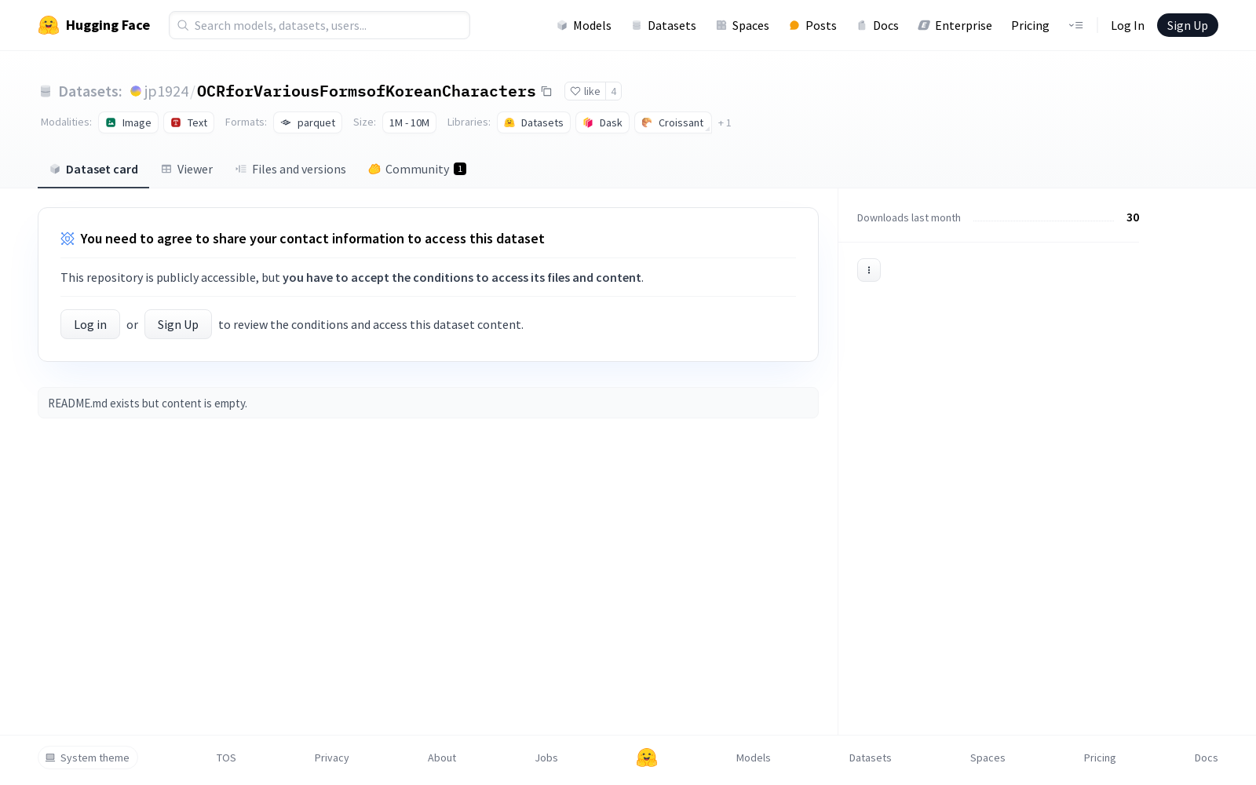The width and height of the screenshot is (1256, 785).
Task: Open the Jobs footer link
Action: 546,758
